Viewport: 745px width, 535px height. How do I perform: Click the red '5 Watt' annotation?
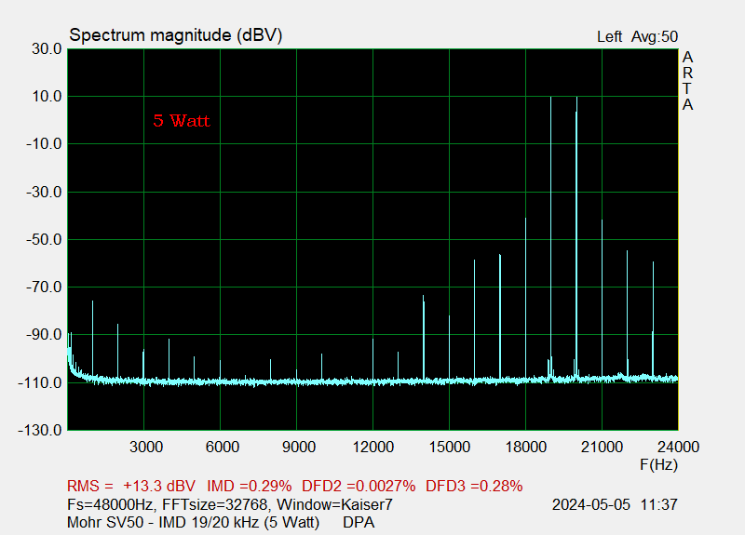click(182, 121)
